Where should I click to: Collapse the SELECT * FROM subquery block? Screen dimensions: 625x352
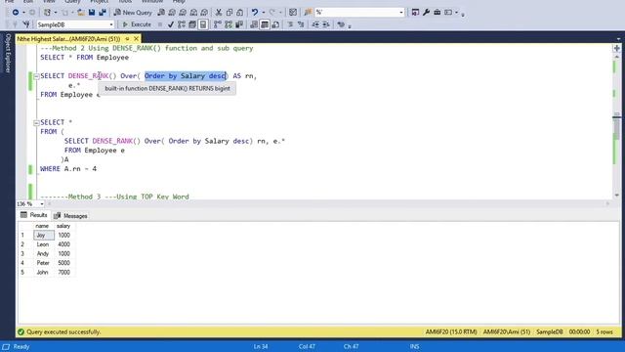pyautogui.click(x=36, y=122)
